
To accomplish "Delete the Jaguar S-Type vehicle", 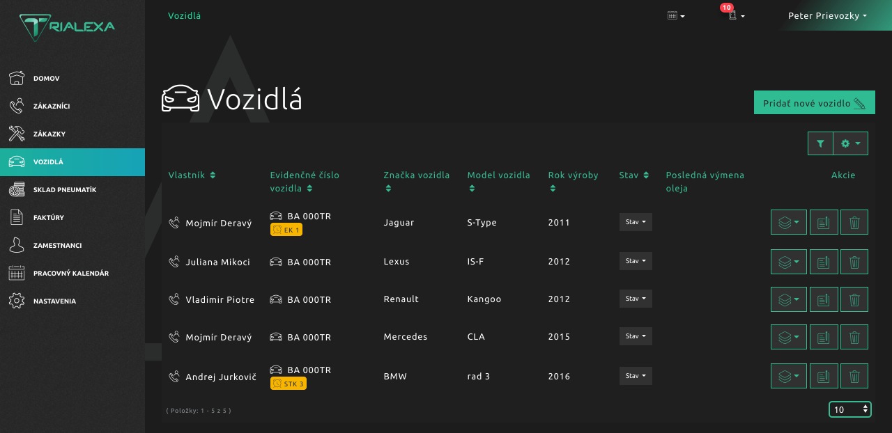I will [854, 222].
